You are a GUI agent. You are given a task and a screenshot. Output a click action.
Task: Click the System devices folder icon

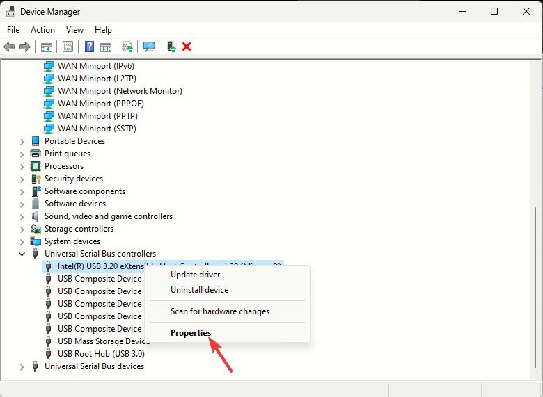[x=36, y=241]
